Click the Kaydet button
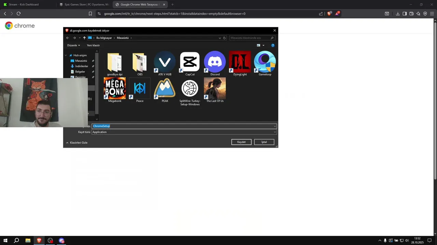This screenshot has width=437, height=245. click(x=241, y=142)
